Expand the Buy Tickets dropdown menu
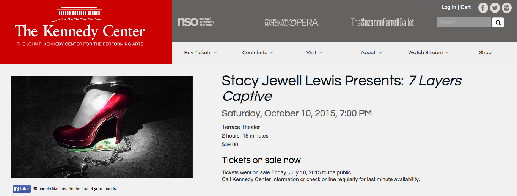This screenshot has height=196, width=517. (200, 53)
